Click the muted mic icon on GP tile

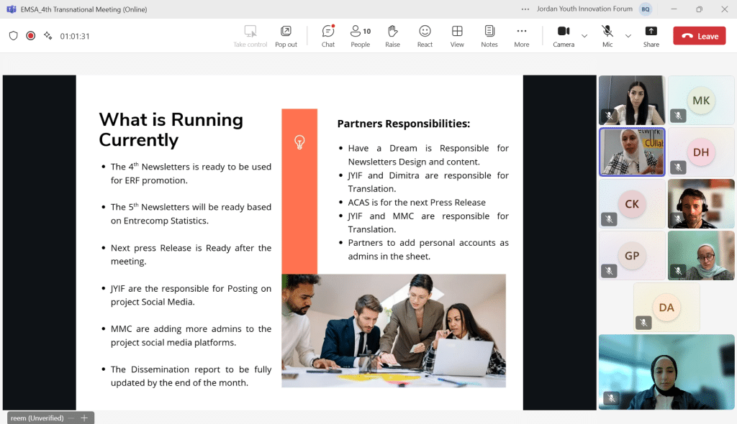(x=609, y=270)
